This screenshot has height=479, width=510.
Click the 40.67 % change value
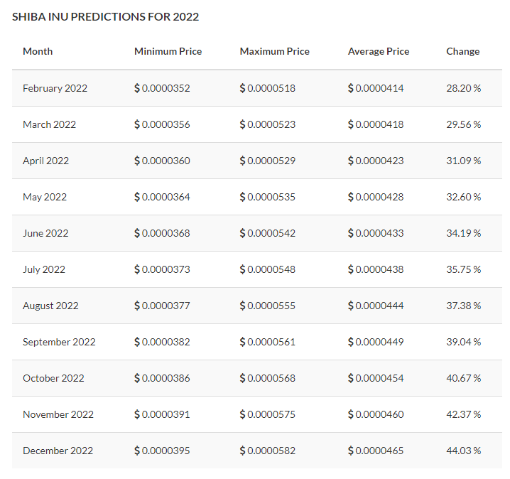464,378
